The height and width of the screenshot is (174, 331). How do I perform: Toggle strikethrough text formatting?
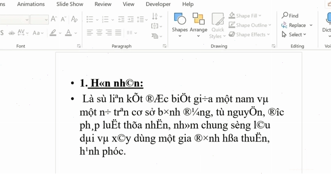11,33
